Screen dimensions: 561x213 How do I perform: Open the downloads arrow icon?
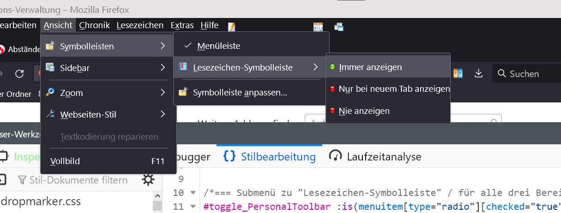pos(479,73)
